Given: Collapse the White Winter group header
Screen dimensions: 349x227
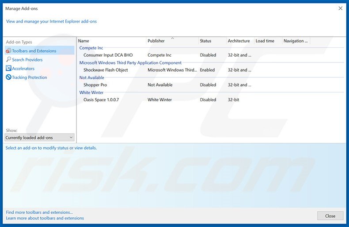Looking at the screenshot, I should coord(91,92).
